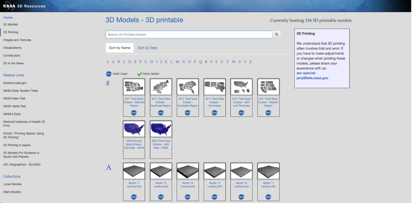Jump to letter S in alphabet index
This screenshot has height=203, width=412.
[x=211, y=62]
